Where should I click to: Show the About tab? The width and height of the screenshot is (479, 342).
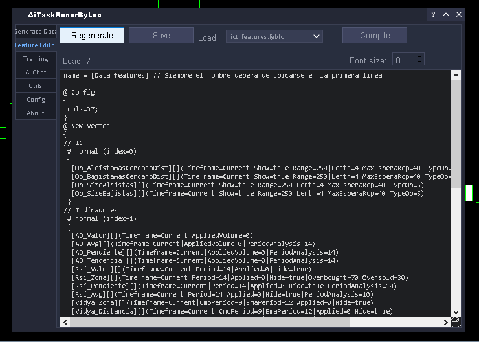36,113
